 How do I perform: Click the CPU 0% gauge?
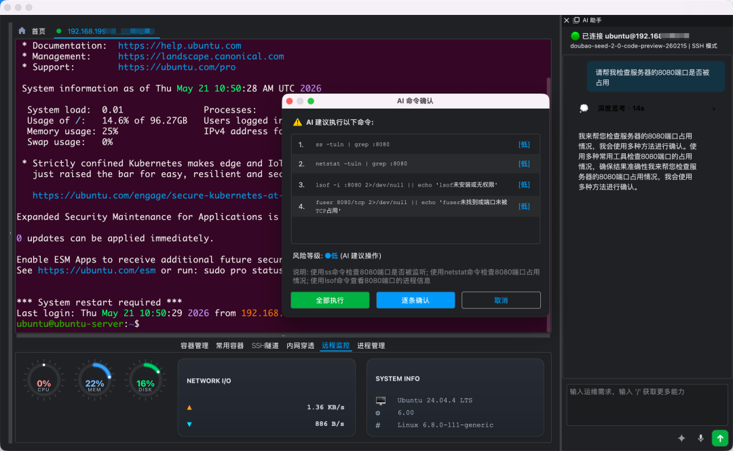pos(43,381)
